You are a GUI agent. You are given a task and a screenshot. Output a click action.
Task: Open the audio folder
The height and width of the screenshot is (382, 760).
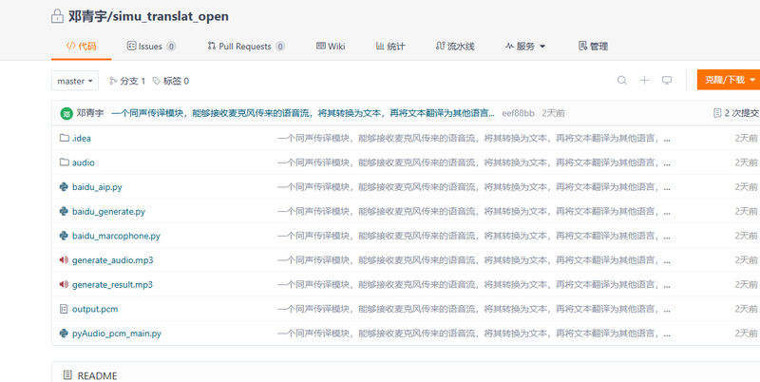84,162
